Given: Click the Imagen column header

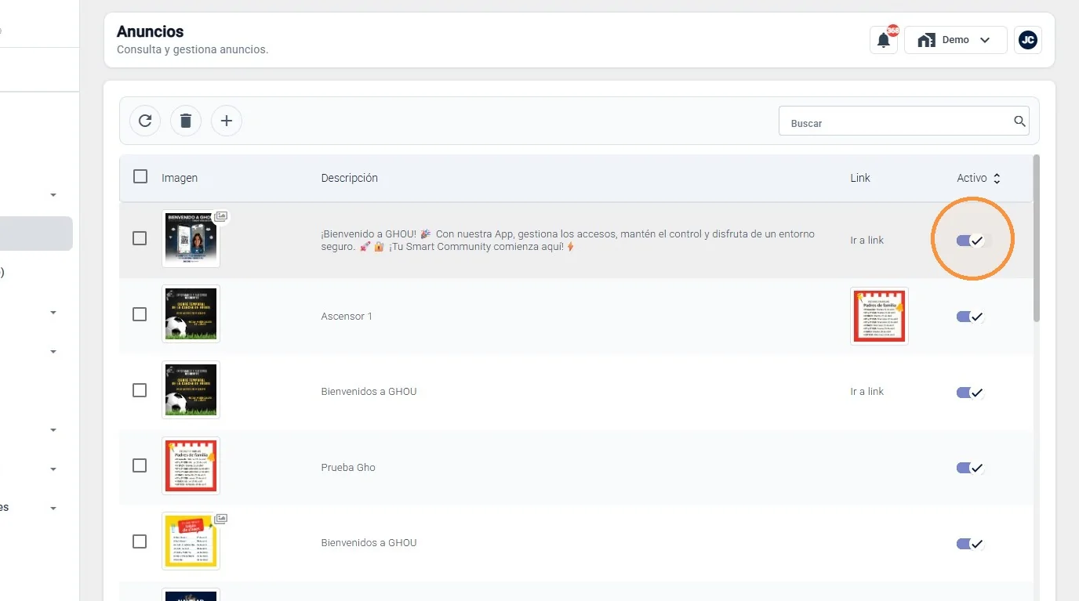Looking at the screenshot, I should pyautogui.click(x=180, y=179).
